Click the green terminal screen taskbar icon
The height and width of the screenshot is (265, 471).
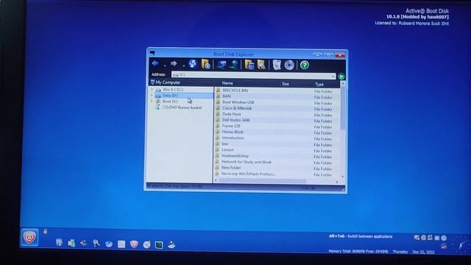pos(159,245)
